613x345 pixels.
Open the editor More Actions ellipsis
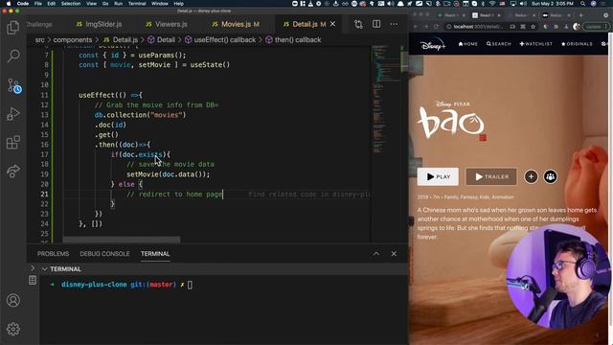pyautogui.click(x=394, y=24)
